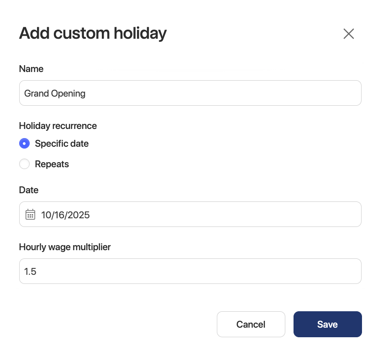Click the Hourly wage multiplier field
The height and width of the screenshot is (355, 383).
pyautogui.click(x=190, y=272)
